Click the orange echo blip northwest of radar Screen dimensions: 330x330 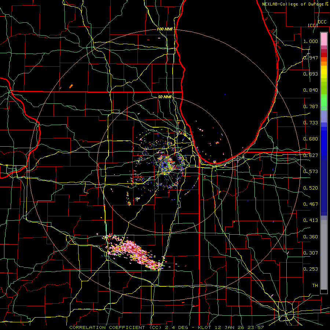[71, 86]
